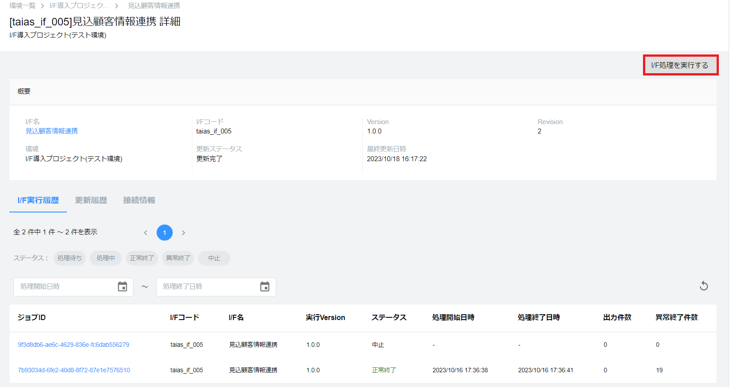
Task: Toggle 中止 status filter chip
Action: coord(214,258)
